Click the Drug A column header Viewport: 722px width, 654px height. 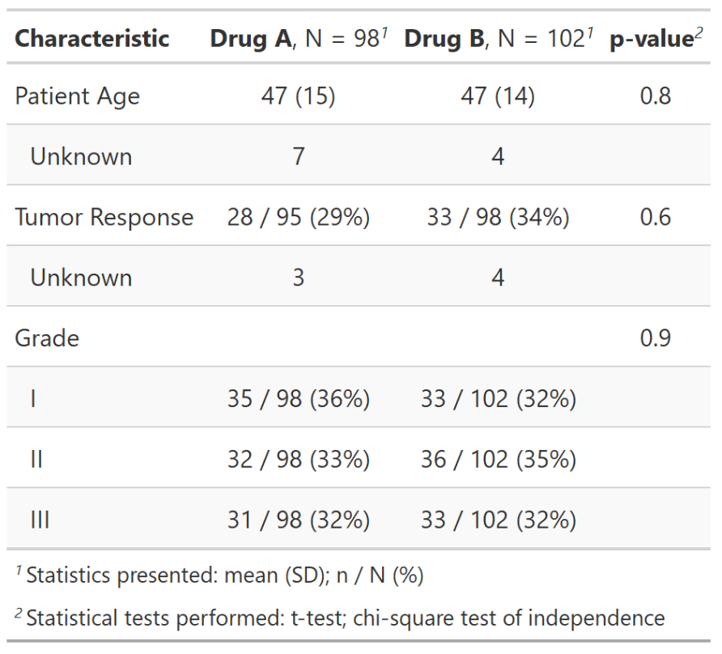(298, 39)
